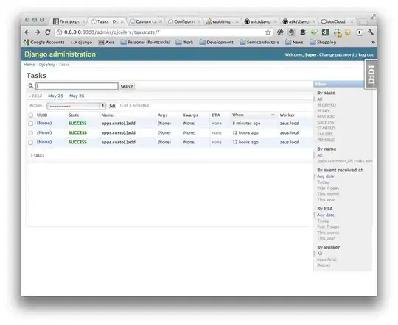398x325 pixels.
Task: Open the Development bookmarks folder
Action: pos(216,43)
